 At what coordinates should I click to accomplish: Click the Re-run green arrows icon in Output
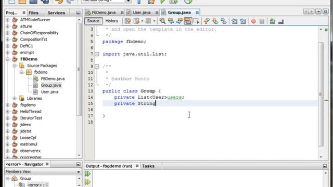[88, 173]
